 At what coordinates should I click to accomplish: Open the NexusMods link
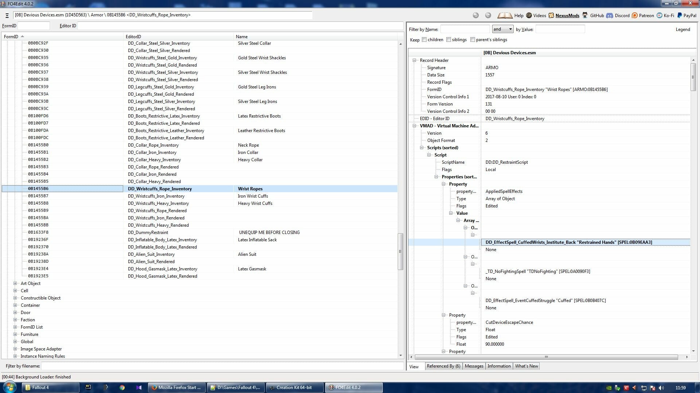click(x=564, y=15)
